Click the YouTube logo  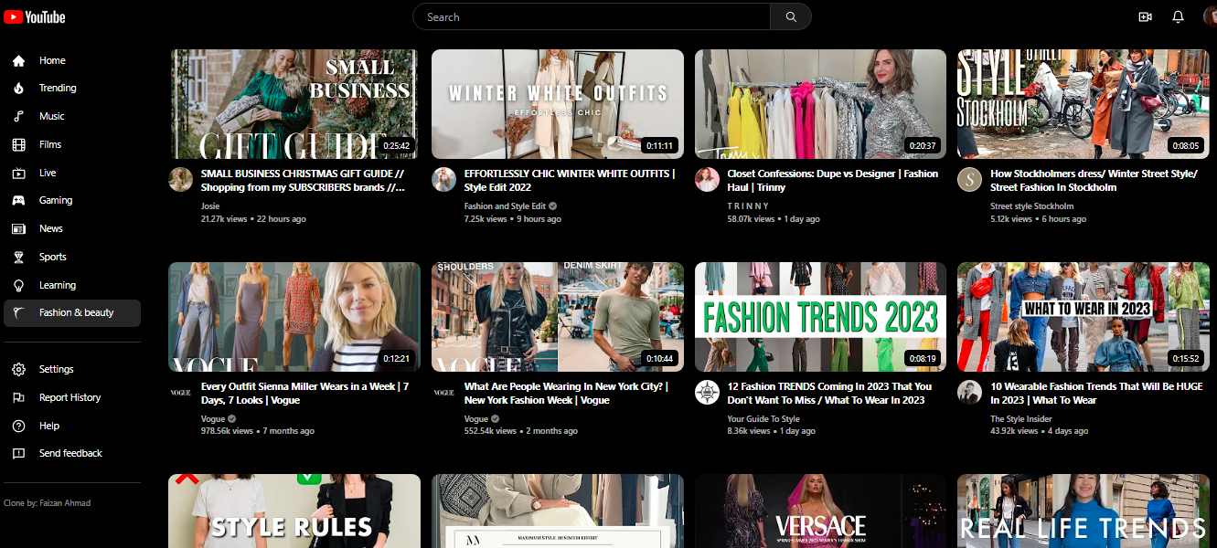point(35,16)
